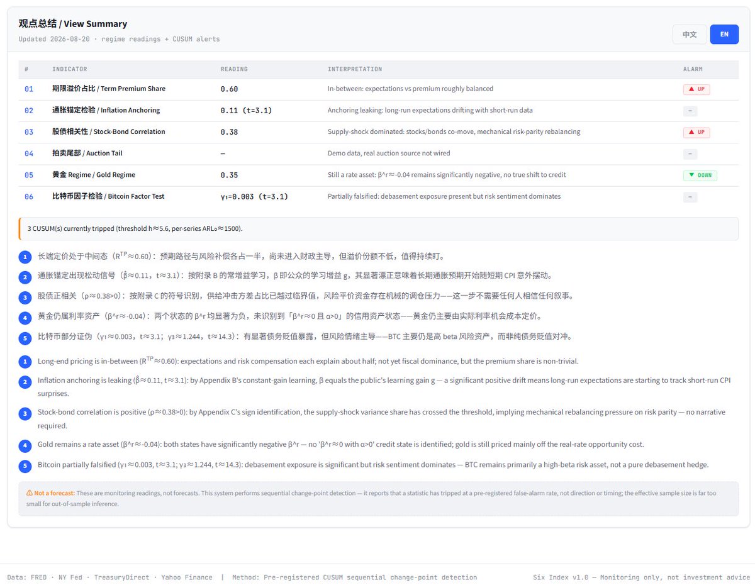Screen dimensions: 755x585
Task: Click numbered bullet 5 beside 比特币部分证伪
Action: [x=25, y=337]
